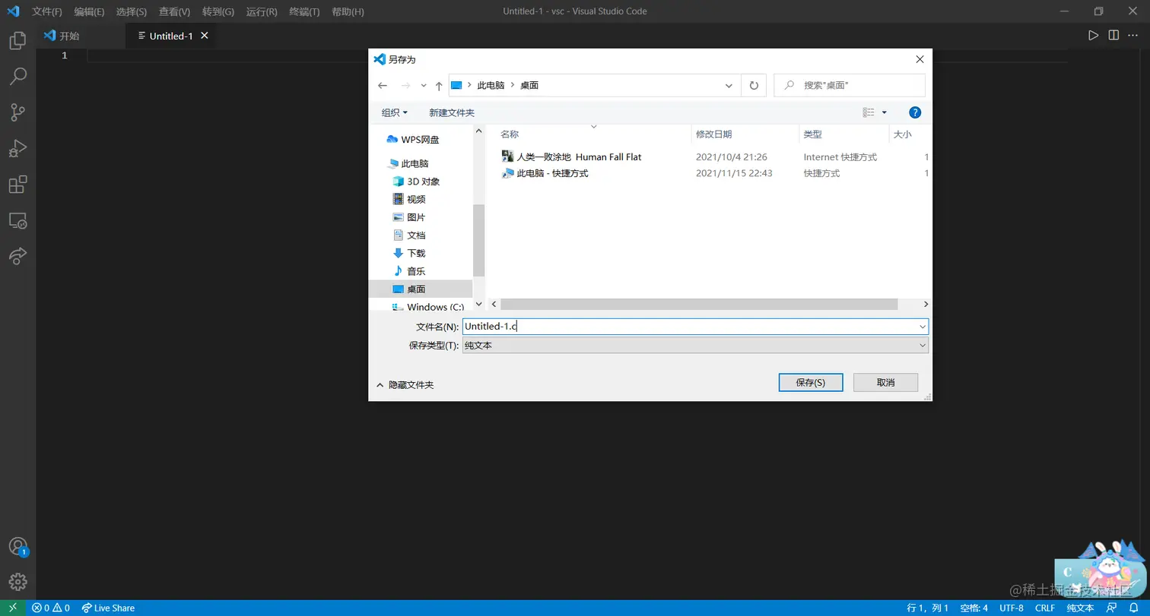The width and height of the screenshot is (1150, 616).
Task: Open the 文件(F) menu
Action: [x=47, y=12]
